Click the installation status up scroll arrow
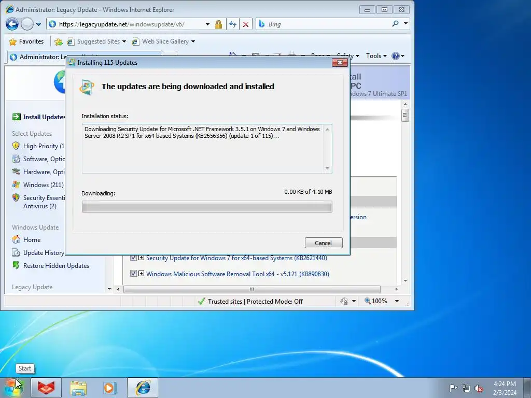This screenshot has width=531, height=398. tap(327, 130)
